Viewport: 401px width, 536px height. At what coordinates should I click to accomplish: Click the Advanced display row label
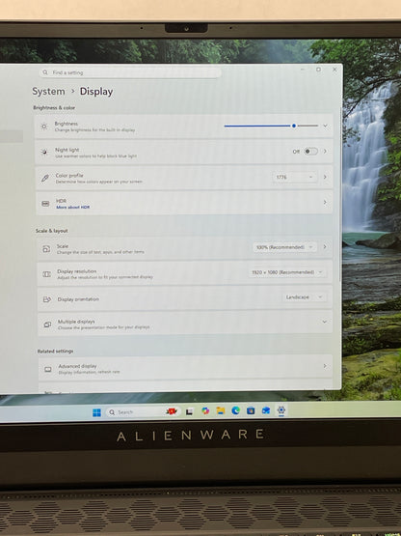click(77, 366)
